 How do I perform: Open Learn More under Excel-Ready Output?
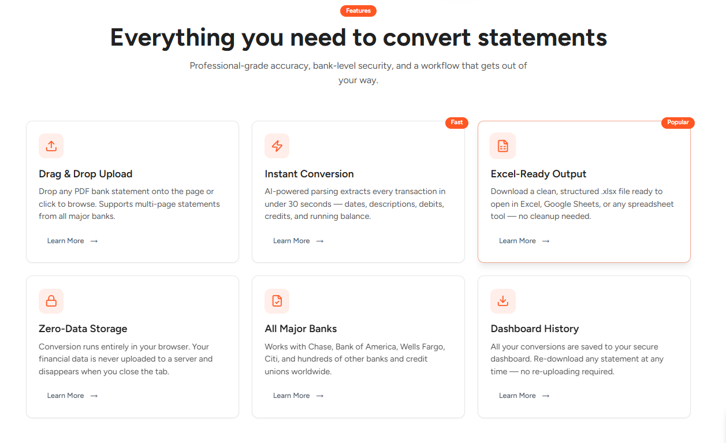click(x=517, y=241)
